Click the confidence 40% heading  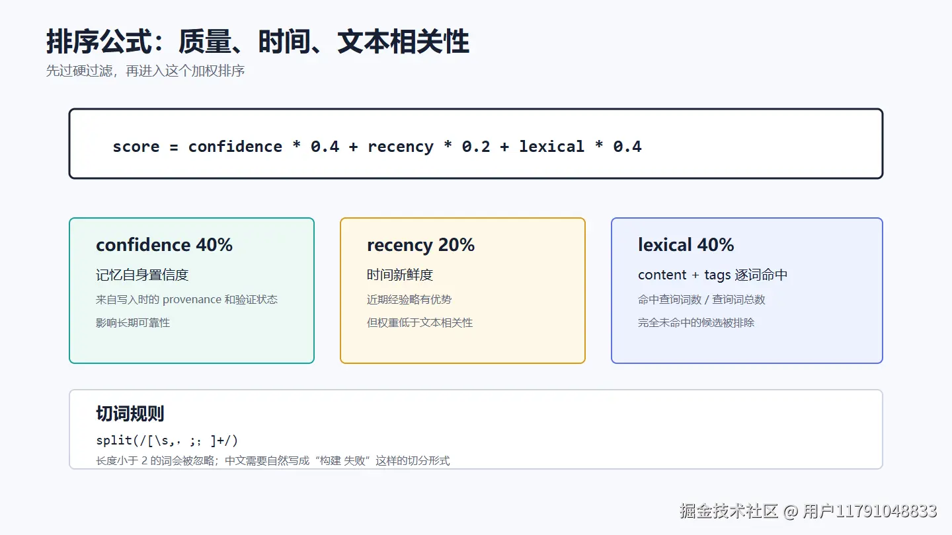tap(164, 245)
